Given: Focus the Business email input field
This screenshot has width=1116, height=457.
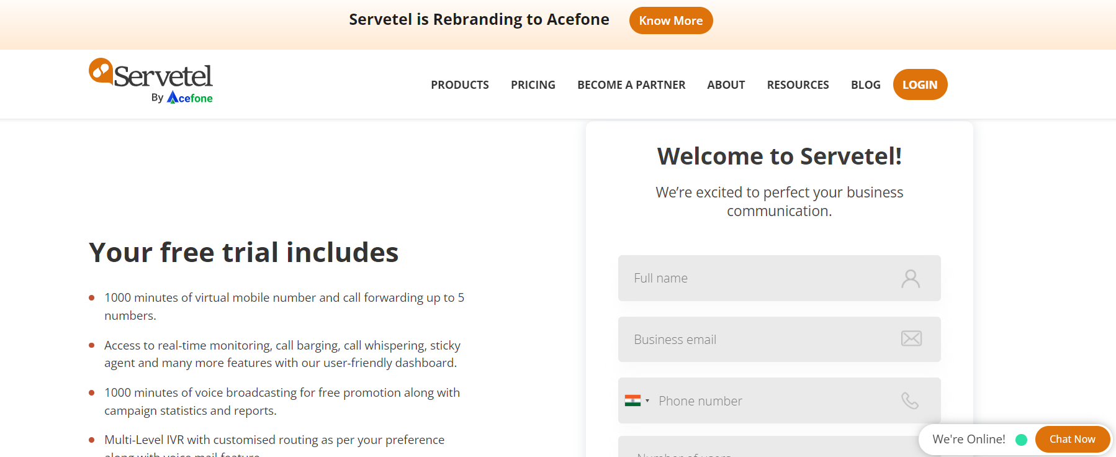Looking at the screenshot, I should (779, 339).
